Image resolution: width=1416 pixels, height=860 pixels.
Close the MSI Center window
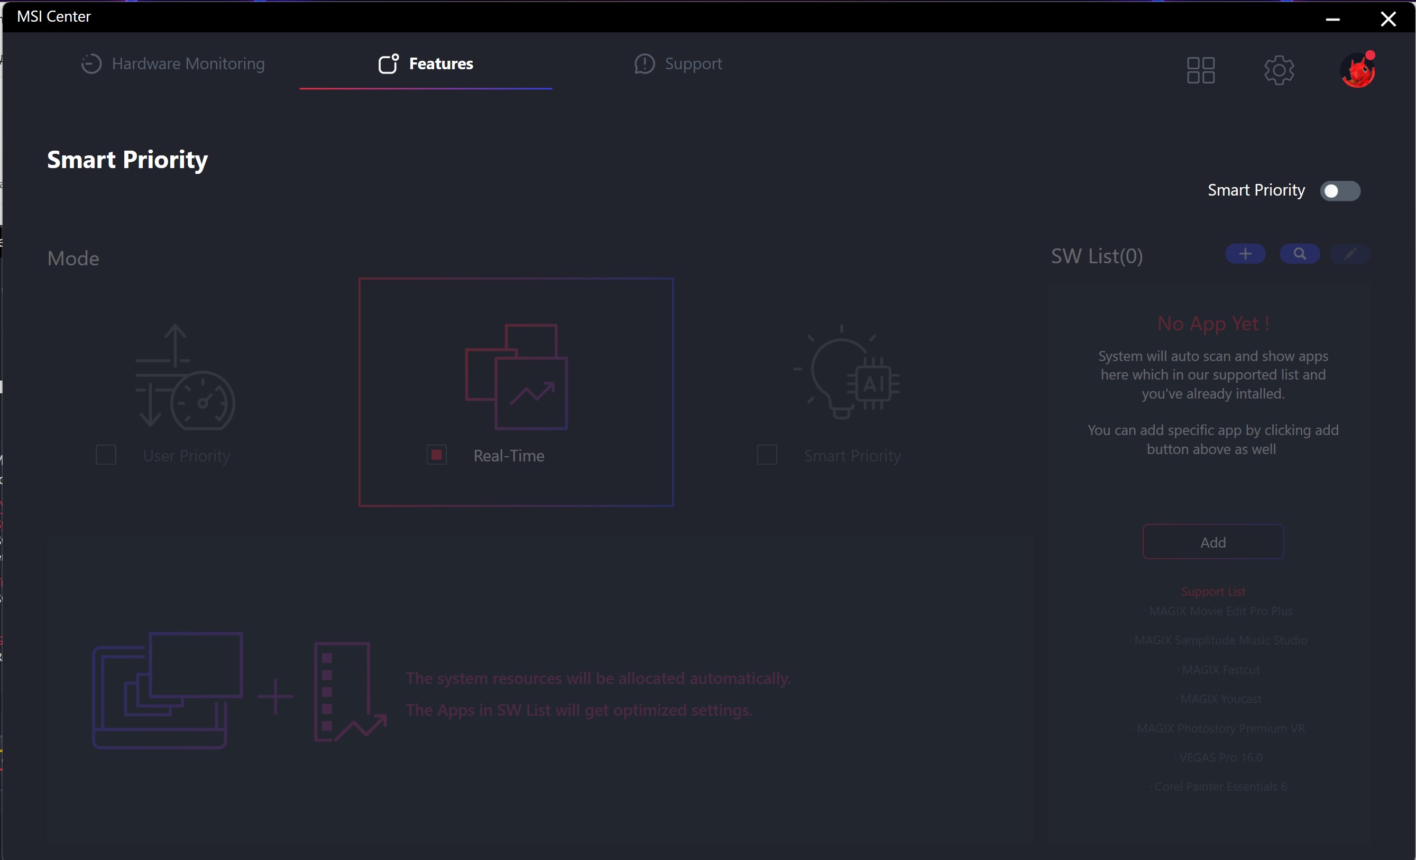[x=1388, y=19]
